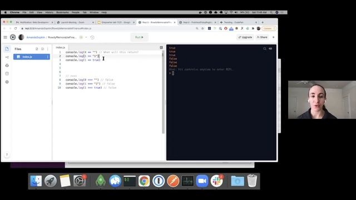Viewport: 356px width, 200px height.
Task: Open the History menu in menu bar
Action: tap(50, 12)
